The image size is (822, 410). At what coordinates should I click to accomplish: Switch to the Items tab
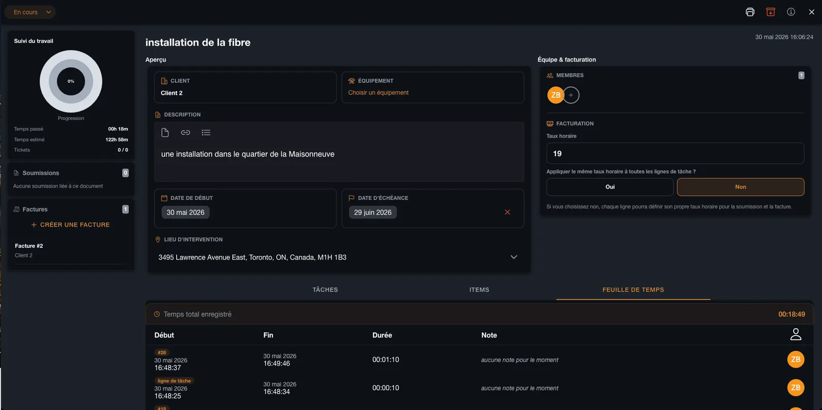click(479, 290)
